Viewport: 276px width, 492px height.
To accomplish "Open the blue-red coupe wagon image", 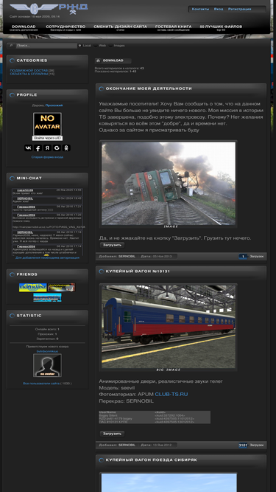I will point(169,326).
